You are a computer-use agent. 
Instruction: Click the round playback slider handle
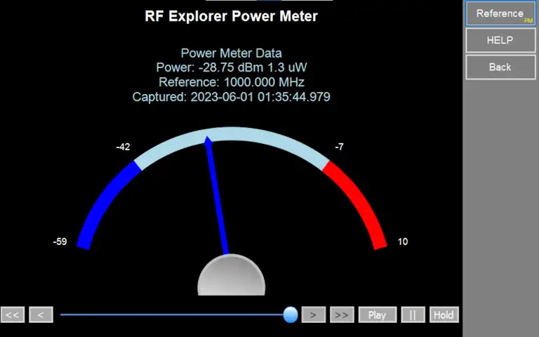[291, 315]
